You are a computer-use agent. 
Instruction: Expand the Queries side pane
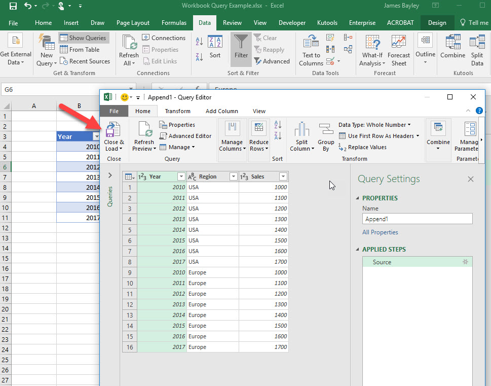(x=110, y=175)
